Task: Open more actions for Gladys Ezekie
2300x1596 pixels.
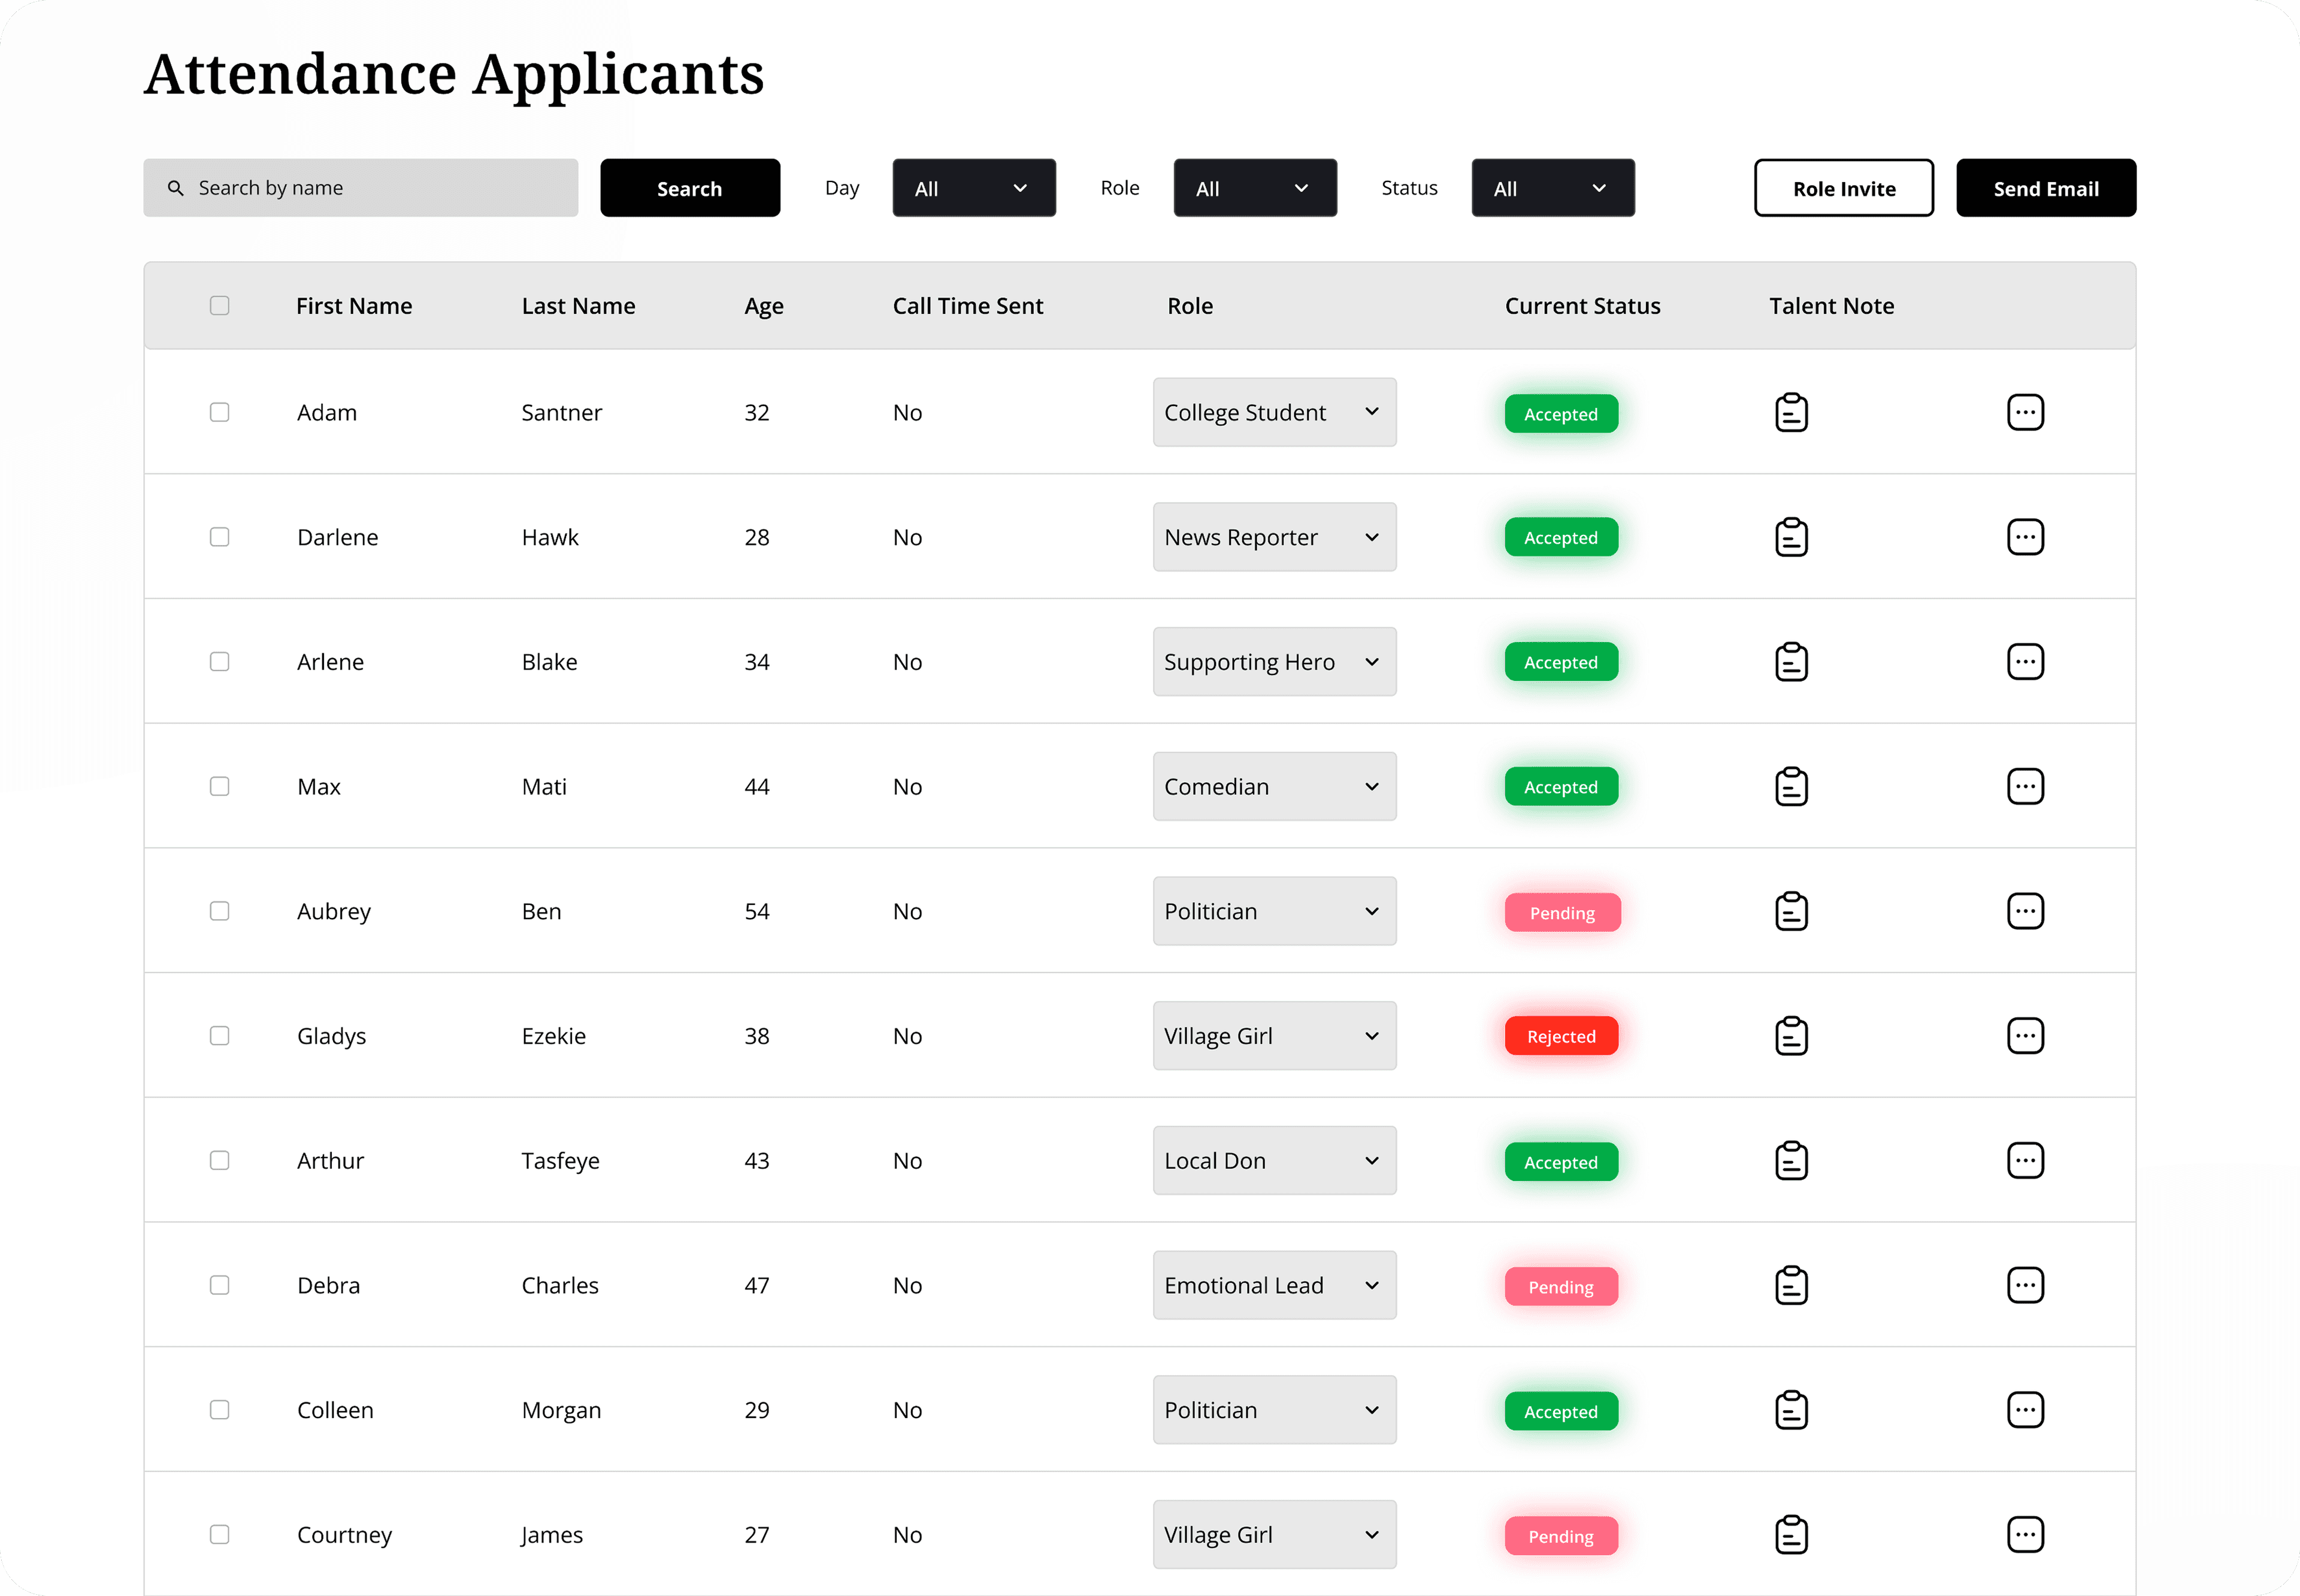Action: [2024, 1036]
